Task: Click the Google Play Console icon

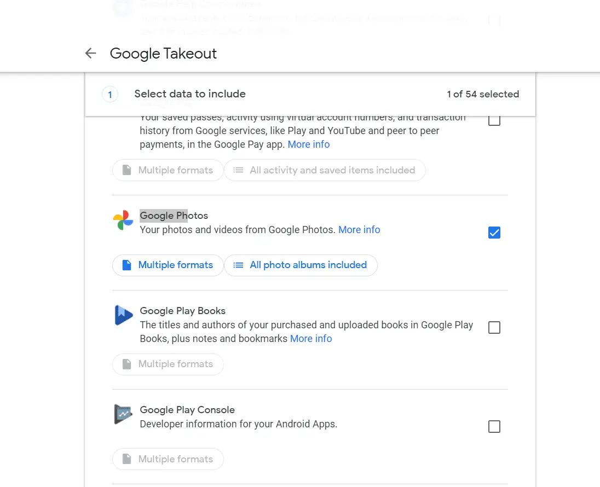Action: pyautogui.click(x=123, y=414)
